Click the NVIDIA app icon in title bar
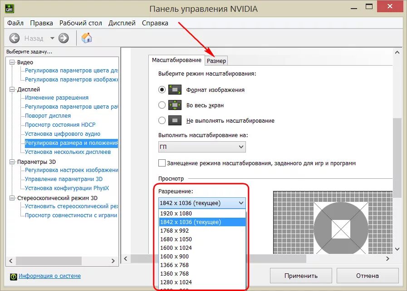407x291 pixels. [10, 8]
